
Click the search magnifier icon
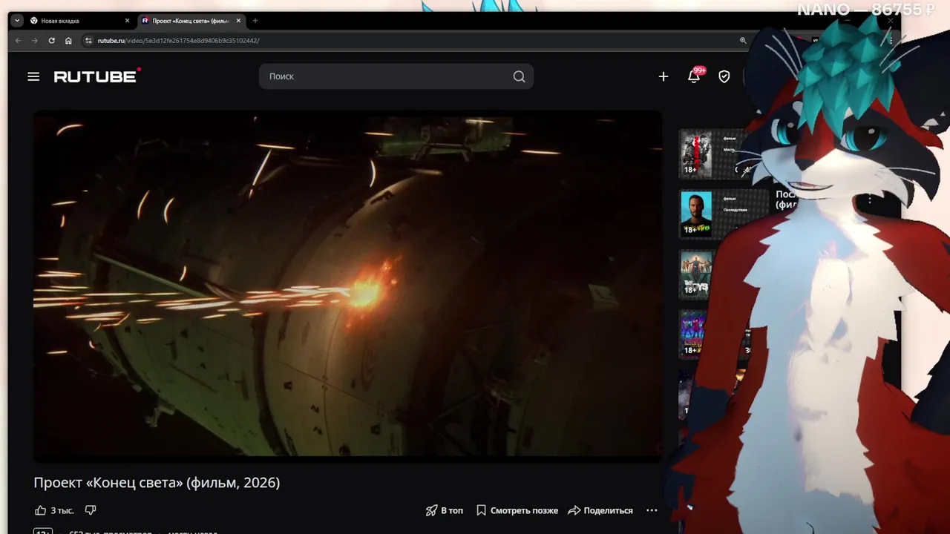pos(519,76)
